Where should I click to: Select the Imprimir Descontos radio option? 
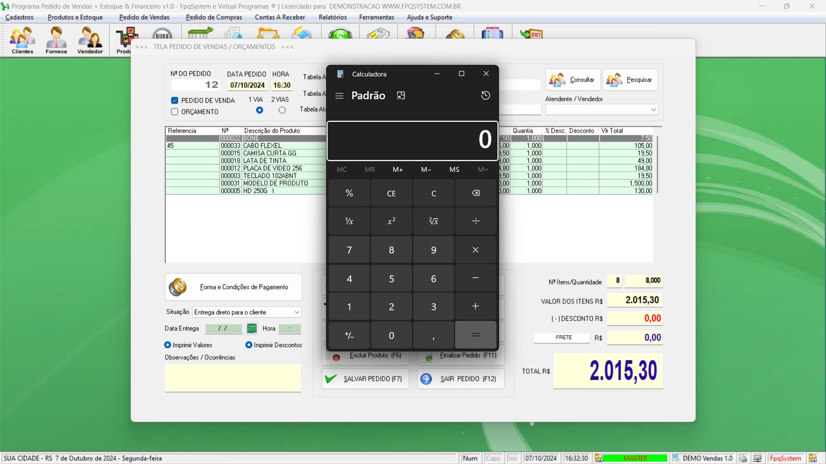pyautogui.click(x=249, y=345)
